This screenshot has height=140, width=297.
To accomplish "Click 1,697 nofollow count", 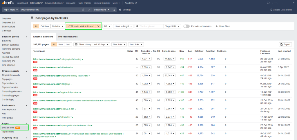I will point(212,92).
